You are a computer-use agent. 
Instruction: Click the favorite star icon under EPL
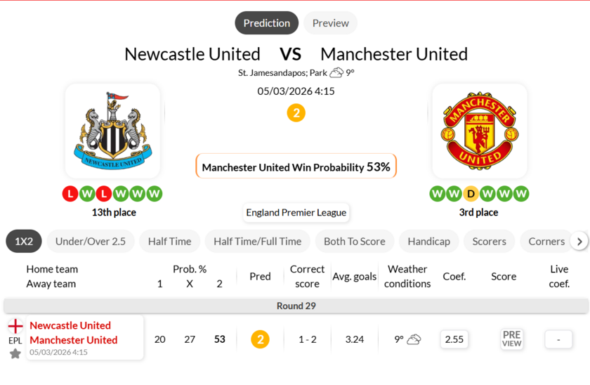click(15, 353)
